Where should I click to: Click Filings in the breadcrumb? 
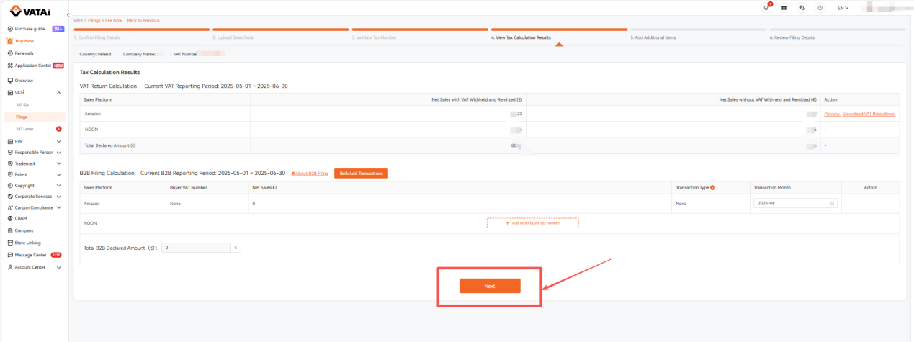coord(94,20)
